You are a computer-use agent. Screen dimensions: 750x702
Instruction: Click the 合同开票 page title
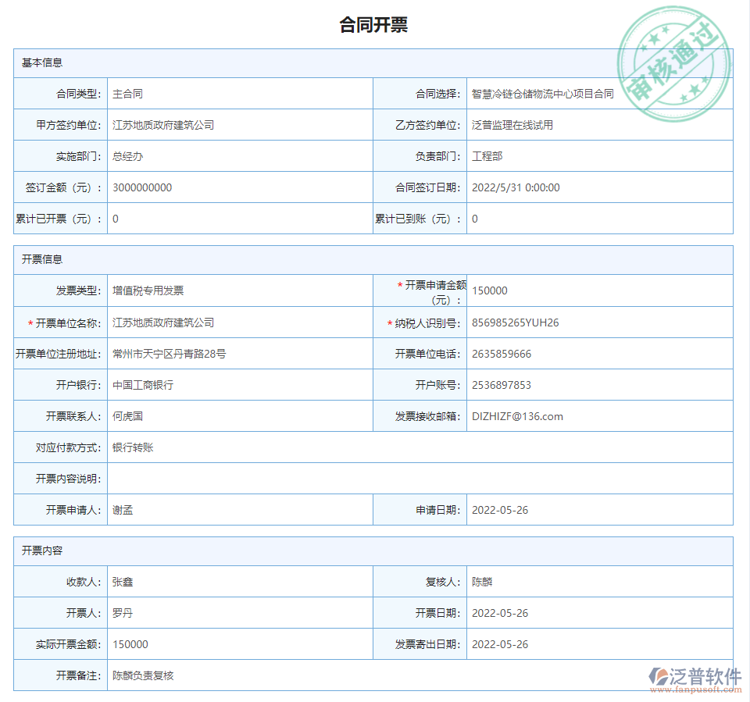pos(375,23)
